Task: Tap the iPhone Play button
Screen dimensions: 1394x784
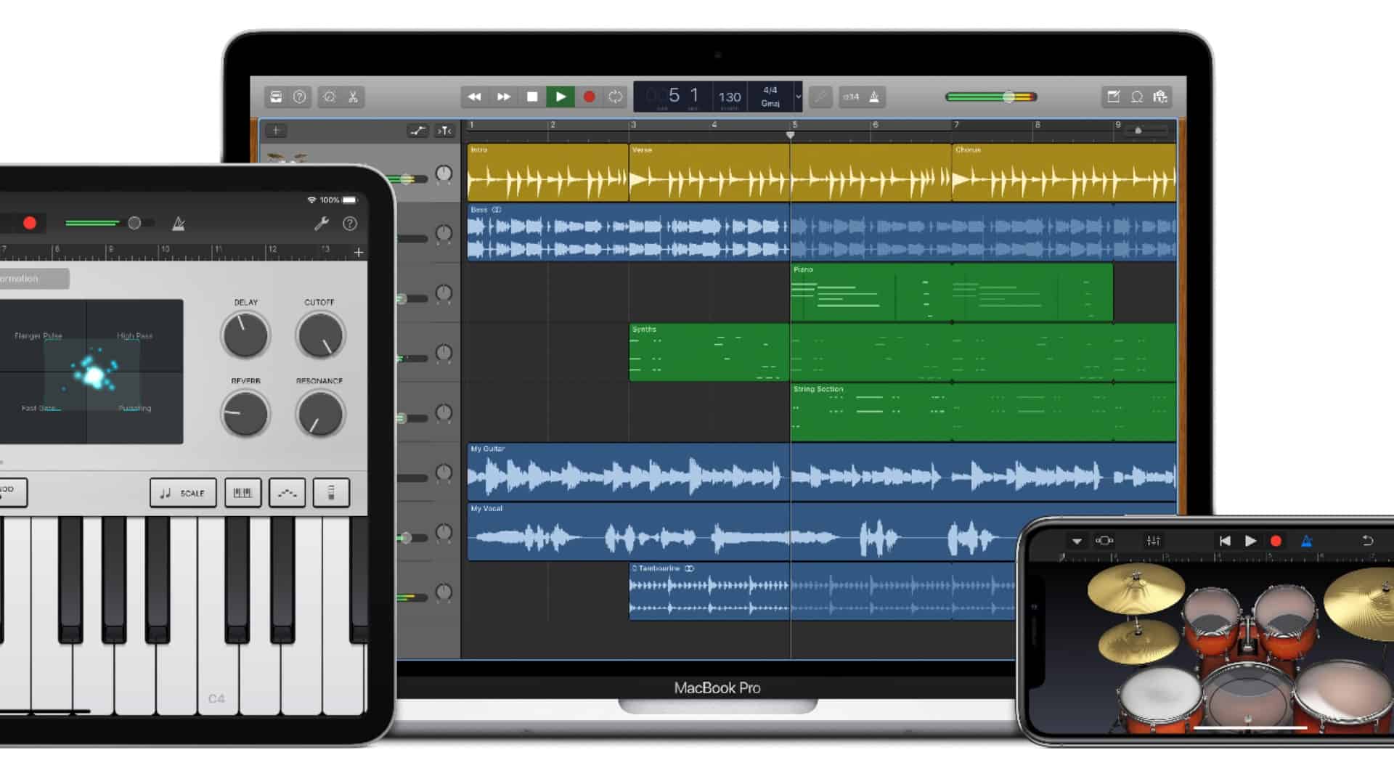Action: (x=1250, y=541)
